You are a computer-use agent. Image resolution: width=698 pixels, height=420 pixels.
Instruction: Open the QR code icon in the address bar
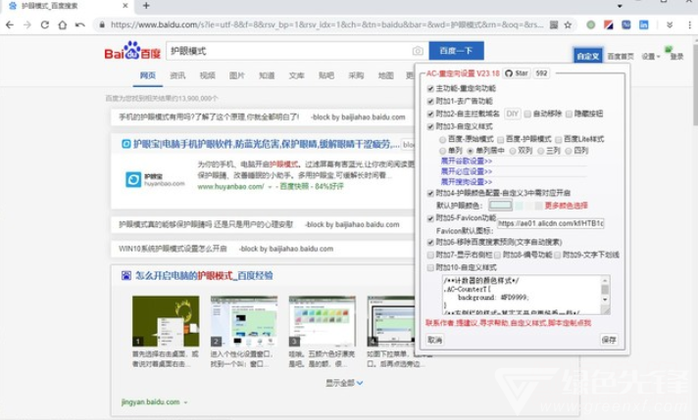point(554,24)
